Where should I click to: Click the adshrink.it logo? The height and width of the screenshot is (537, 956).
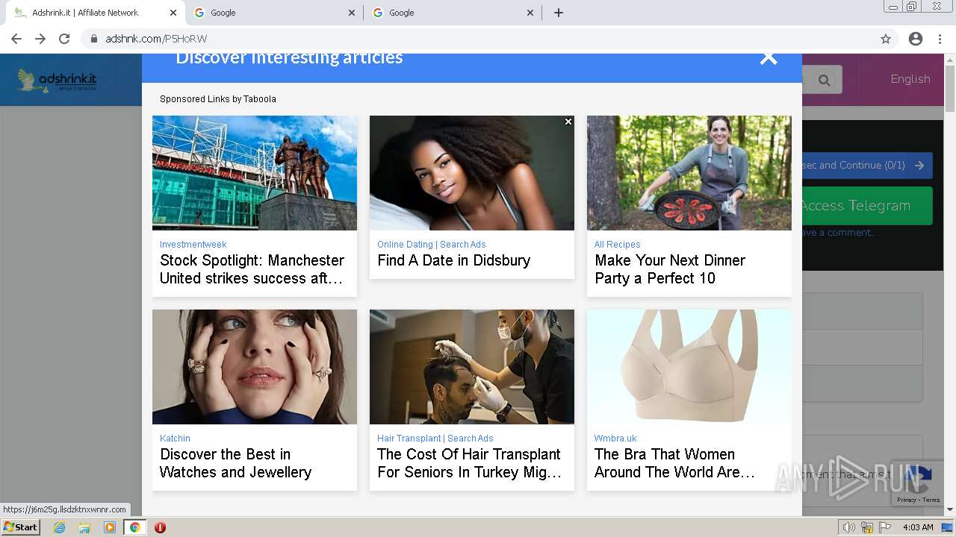pos(58,80)
